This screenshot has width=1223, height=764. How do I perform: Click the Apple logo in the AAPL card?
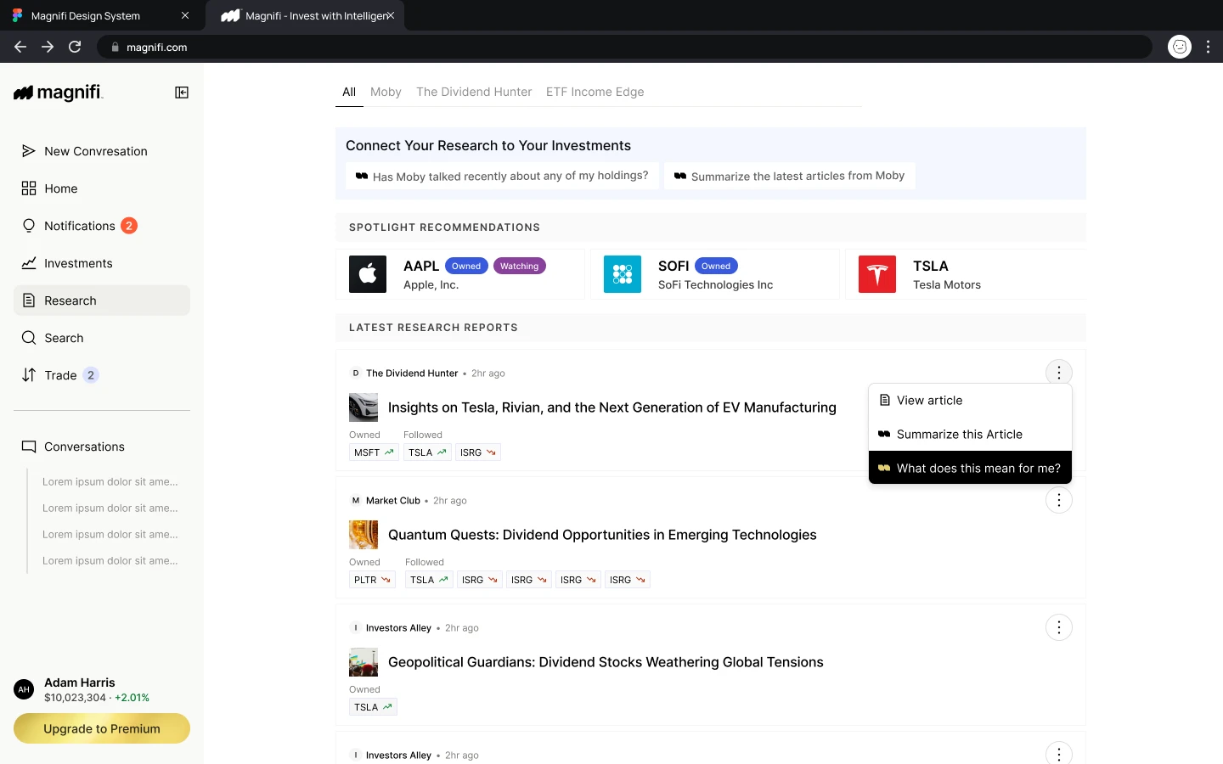(x=368, y=274)
